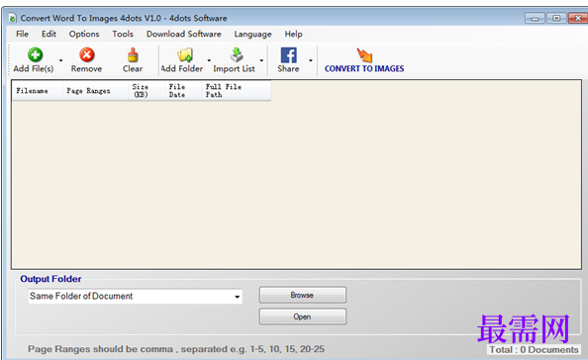Sort by the Filename column header
Viewport: 588px width, 360px height.
coord(38,91)
